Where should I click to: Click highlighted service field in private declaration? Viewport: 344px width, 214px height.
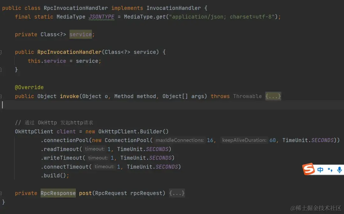81,34
